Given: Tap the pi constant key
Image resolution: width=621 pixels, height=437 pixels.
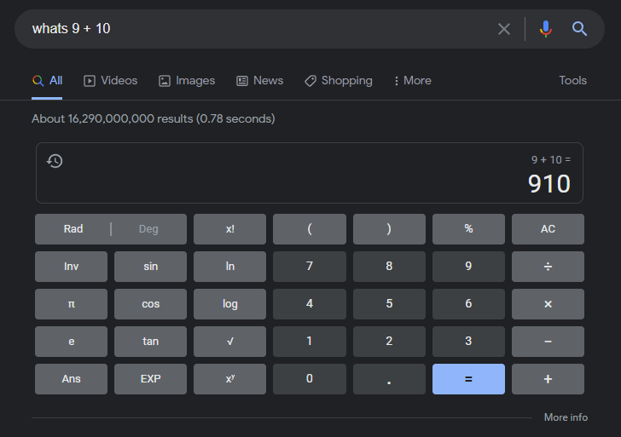Looking at the screenshot, I should tap(72, 304).
